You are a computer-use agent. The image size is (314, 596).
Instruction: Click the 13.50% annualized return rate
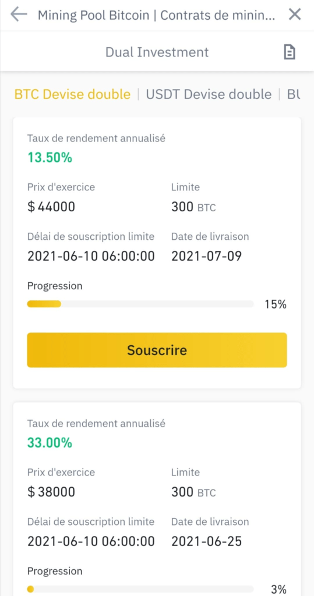(50, 157)
